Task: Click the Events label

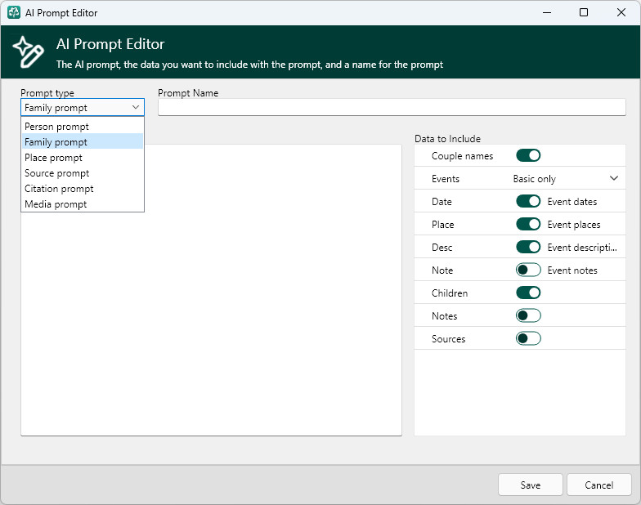Action: pyautogui.click(x=445, y=178)
